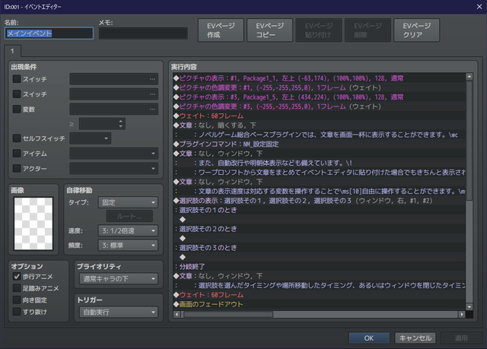Open プライオリティ dropdown 通常キャラの下

point(119,278)
